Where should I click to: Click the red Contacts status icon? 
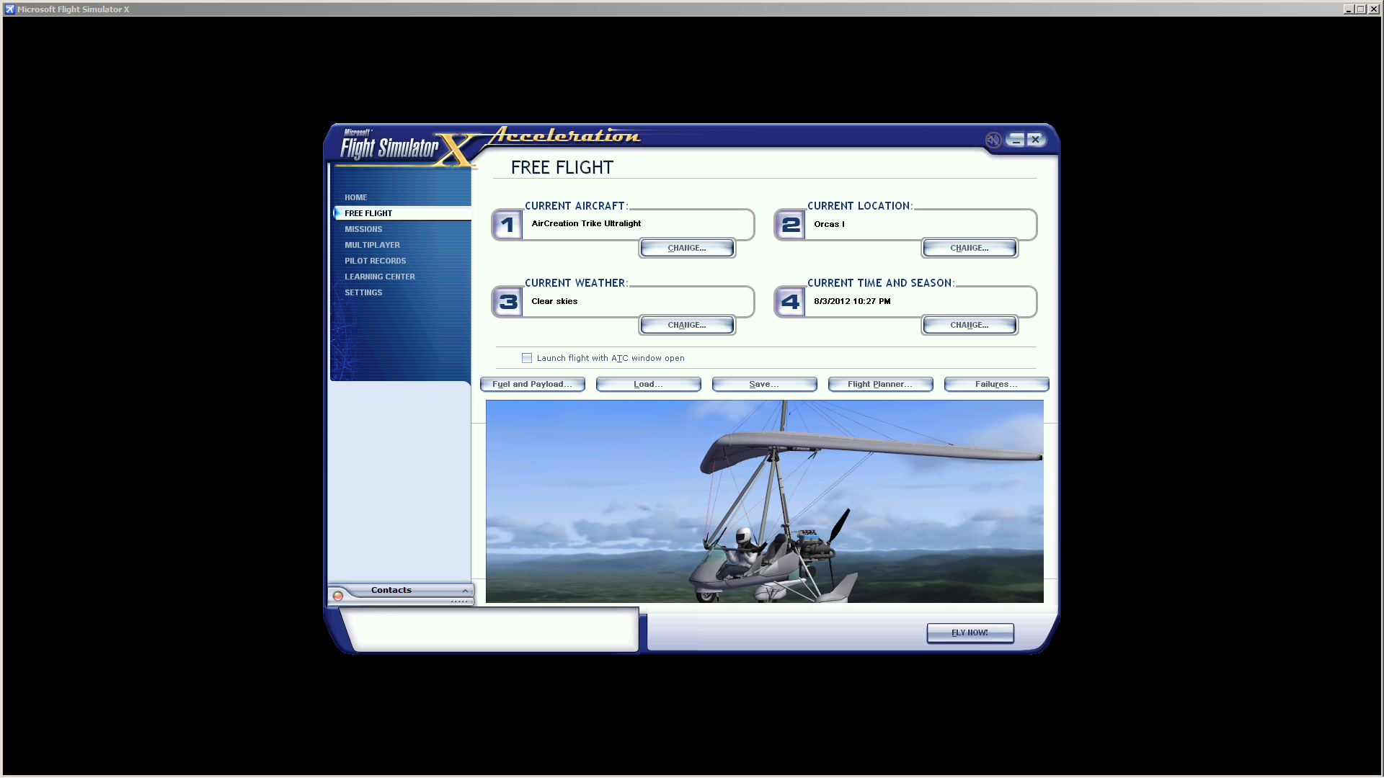click(338, 596)
